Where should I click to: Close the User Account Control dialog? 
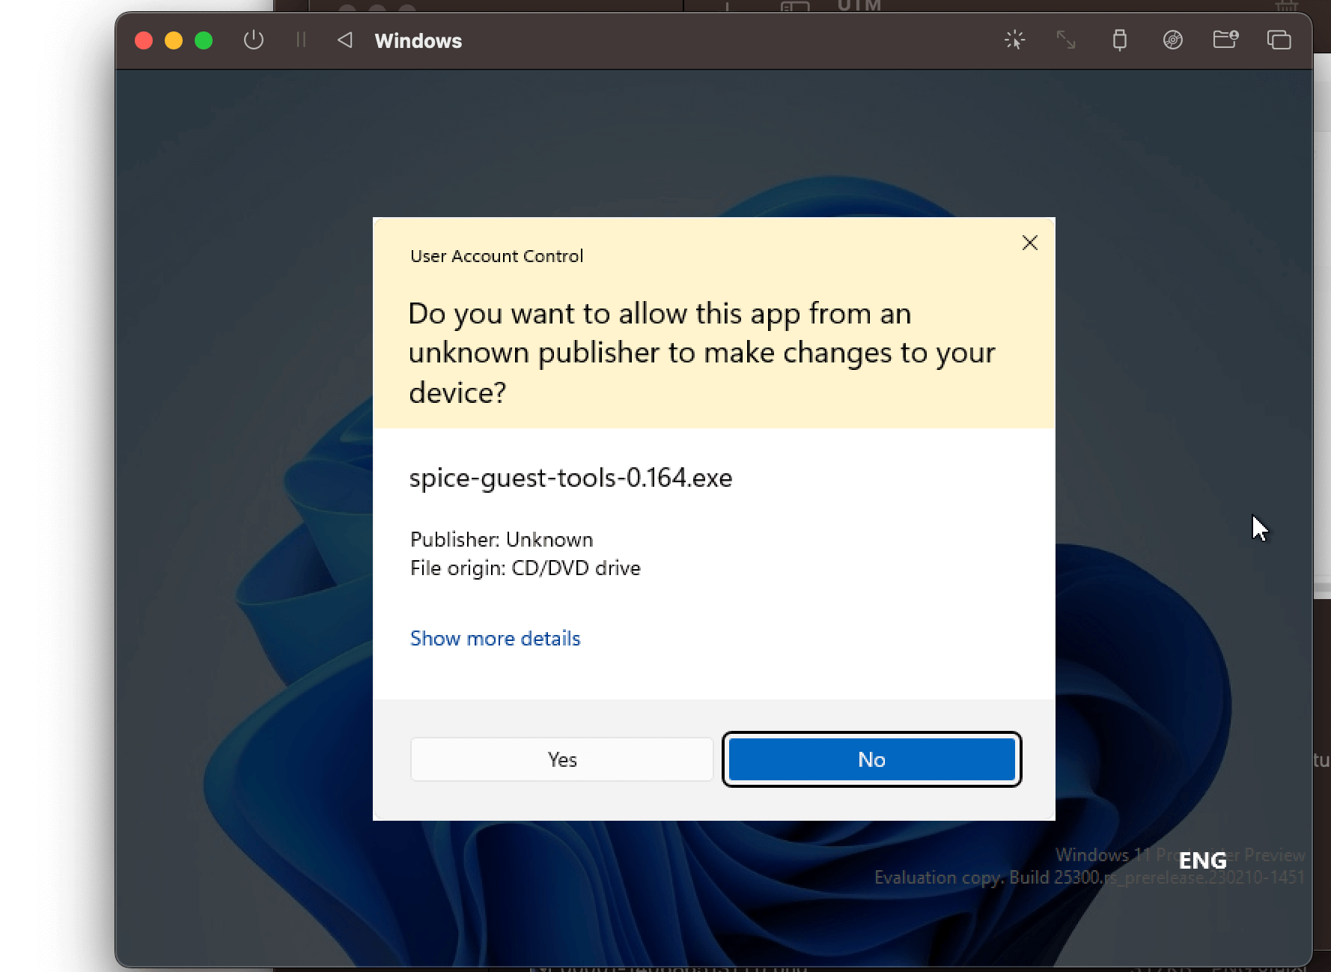1029,243
